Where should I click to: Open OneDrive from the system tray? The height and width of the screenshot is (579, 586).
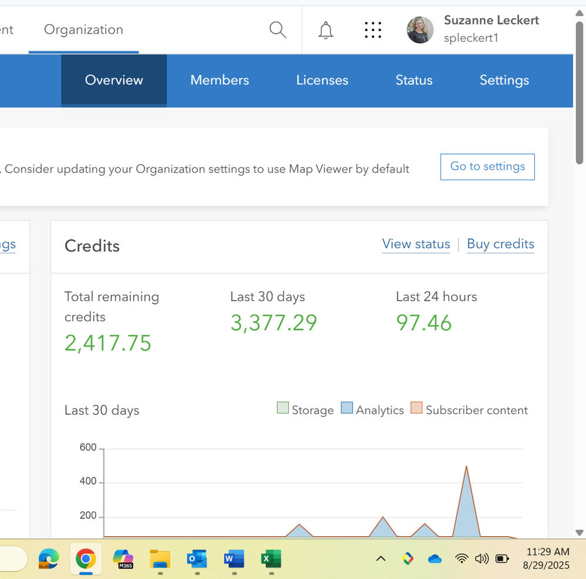point(434,558)
